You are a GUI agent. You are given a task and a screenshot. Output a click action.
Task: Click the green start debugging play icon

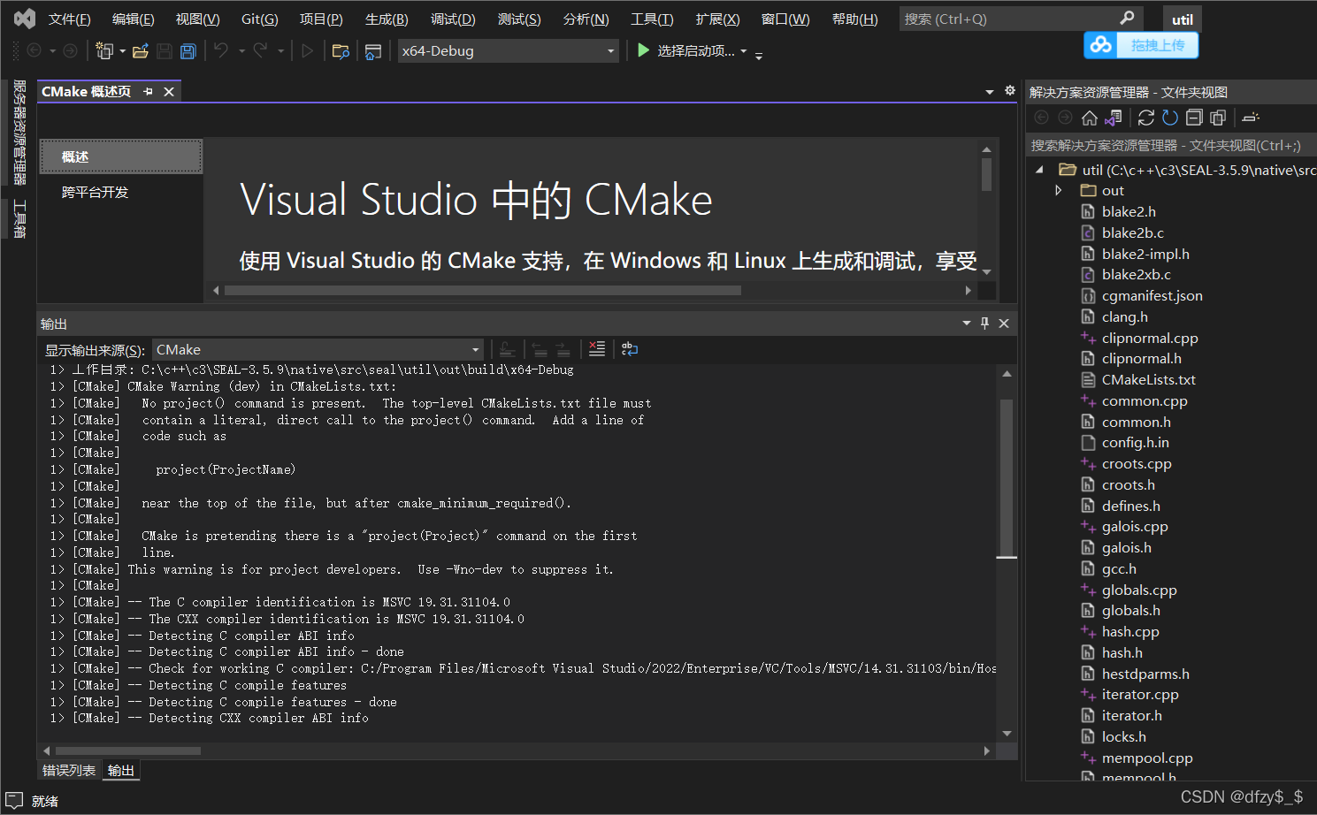(644, 50)
